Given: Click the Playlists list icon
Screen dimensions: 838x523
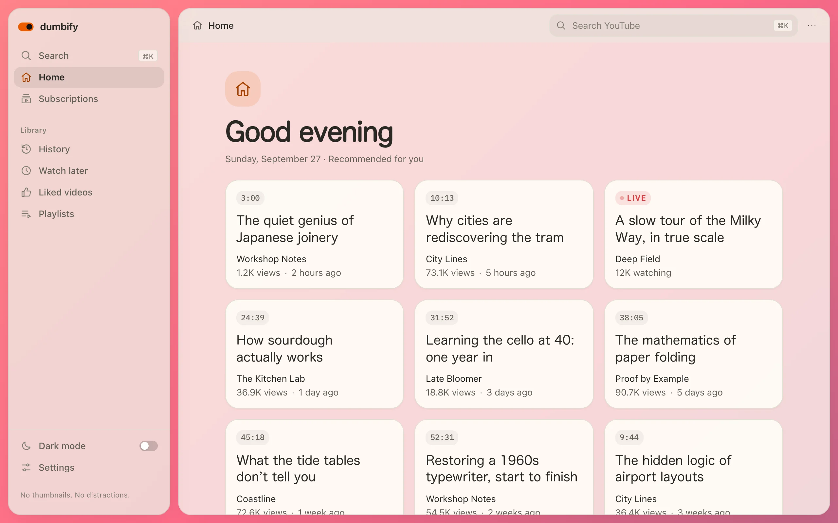Looking at the screenshot, I should pyautogui.click(x=26, y=214).
